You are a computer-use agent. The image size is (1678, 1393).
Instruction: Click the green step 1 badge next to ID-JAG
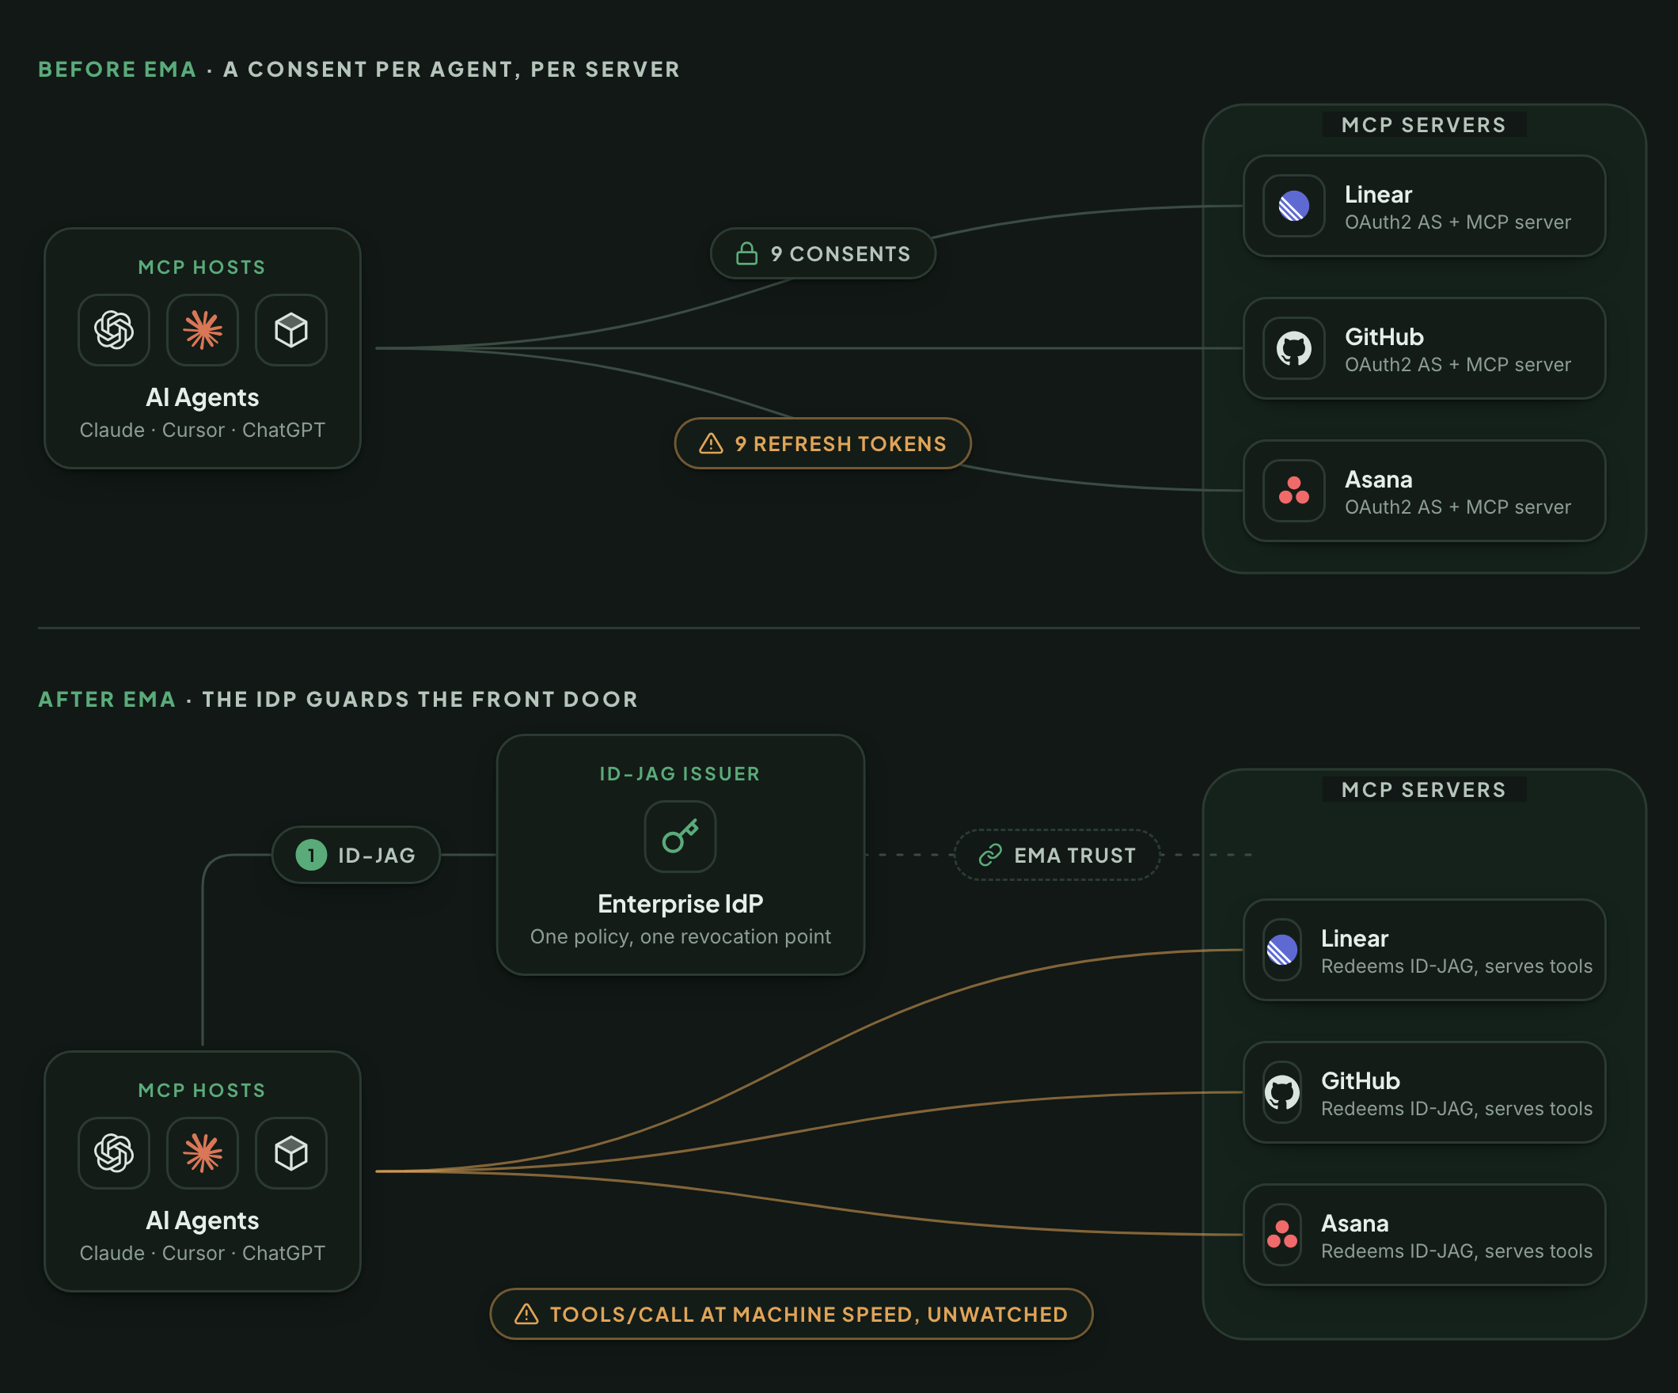pyautogui.click(x=311, y=855)
